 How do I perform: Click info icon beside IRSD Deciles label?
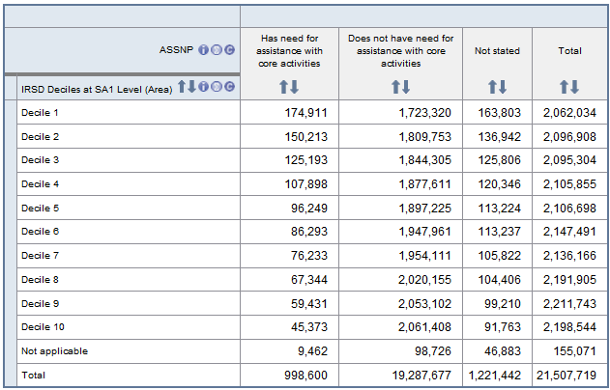204,88
